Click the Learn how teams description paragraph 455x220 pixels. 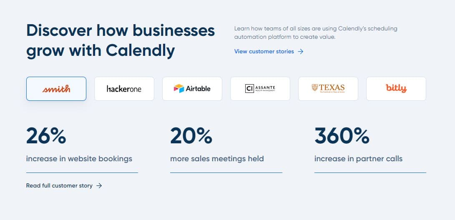[x=316, y=33]
